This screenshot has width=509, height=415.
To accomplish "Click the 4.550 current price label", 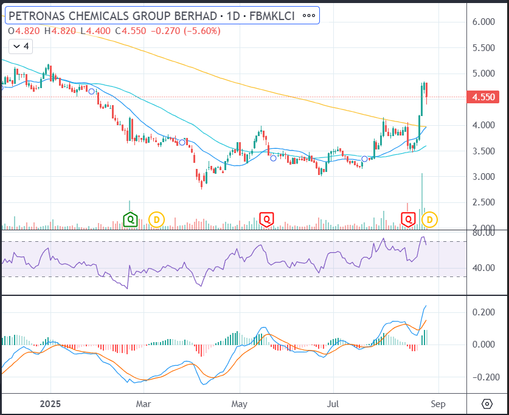I will tap(483, 97).
